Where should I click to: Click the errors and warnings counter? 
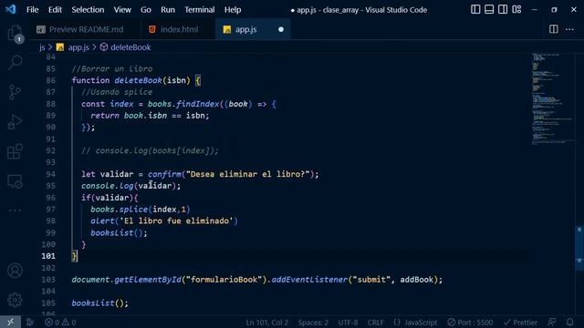tap(60, 322)
